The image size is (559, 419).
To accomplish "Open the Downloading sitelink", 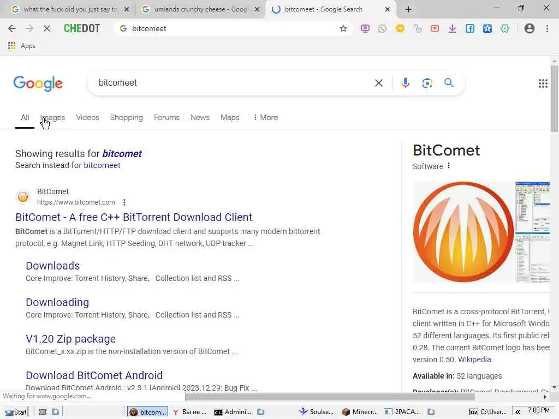I will click(57, 302).
